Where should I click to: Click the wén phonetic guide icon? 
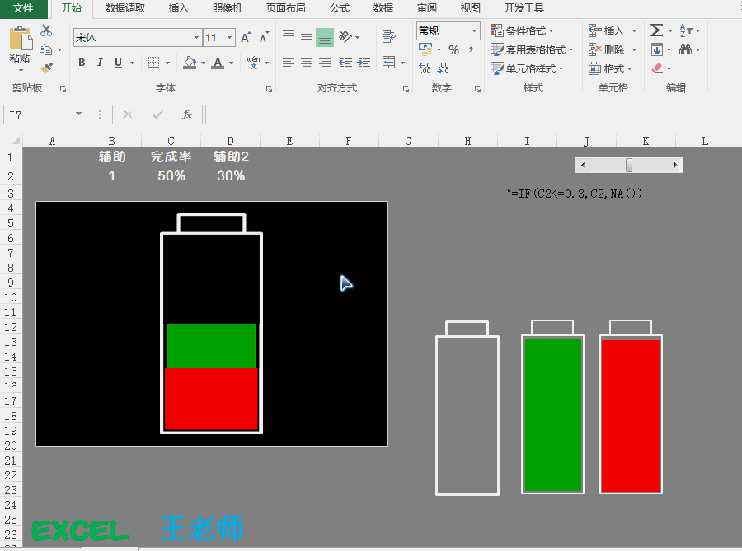[253, 63]
